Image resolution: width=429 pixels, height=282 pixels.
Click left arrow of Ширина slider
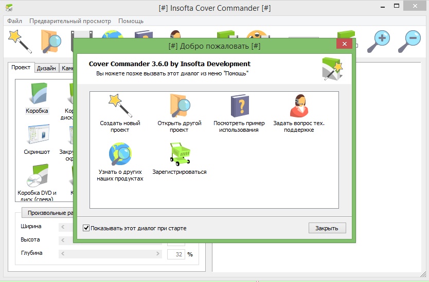coord(63,227)
